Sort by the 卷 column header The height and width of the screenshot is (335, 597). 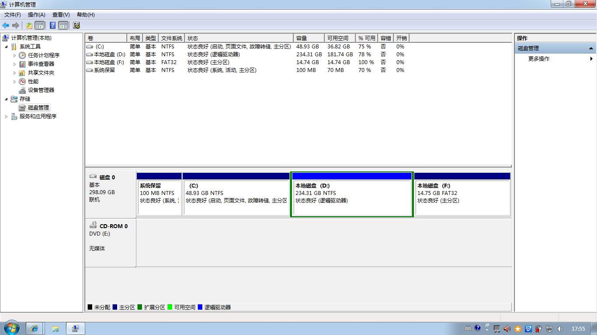[x=106, y=38]
